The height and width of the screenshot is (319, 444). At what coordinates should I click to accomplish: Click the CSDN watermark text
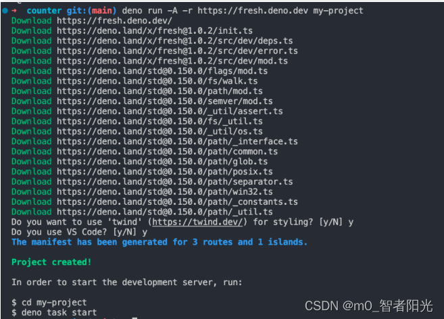tap(369, 306)
